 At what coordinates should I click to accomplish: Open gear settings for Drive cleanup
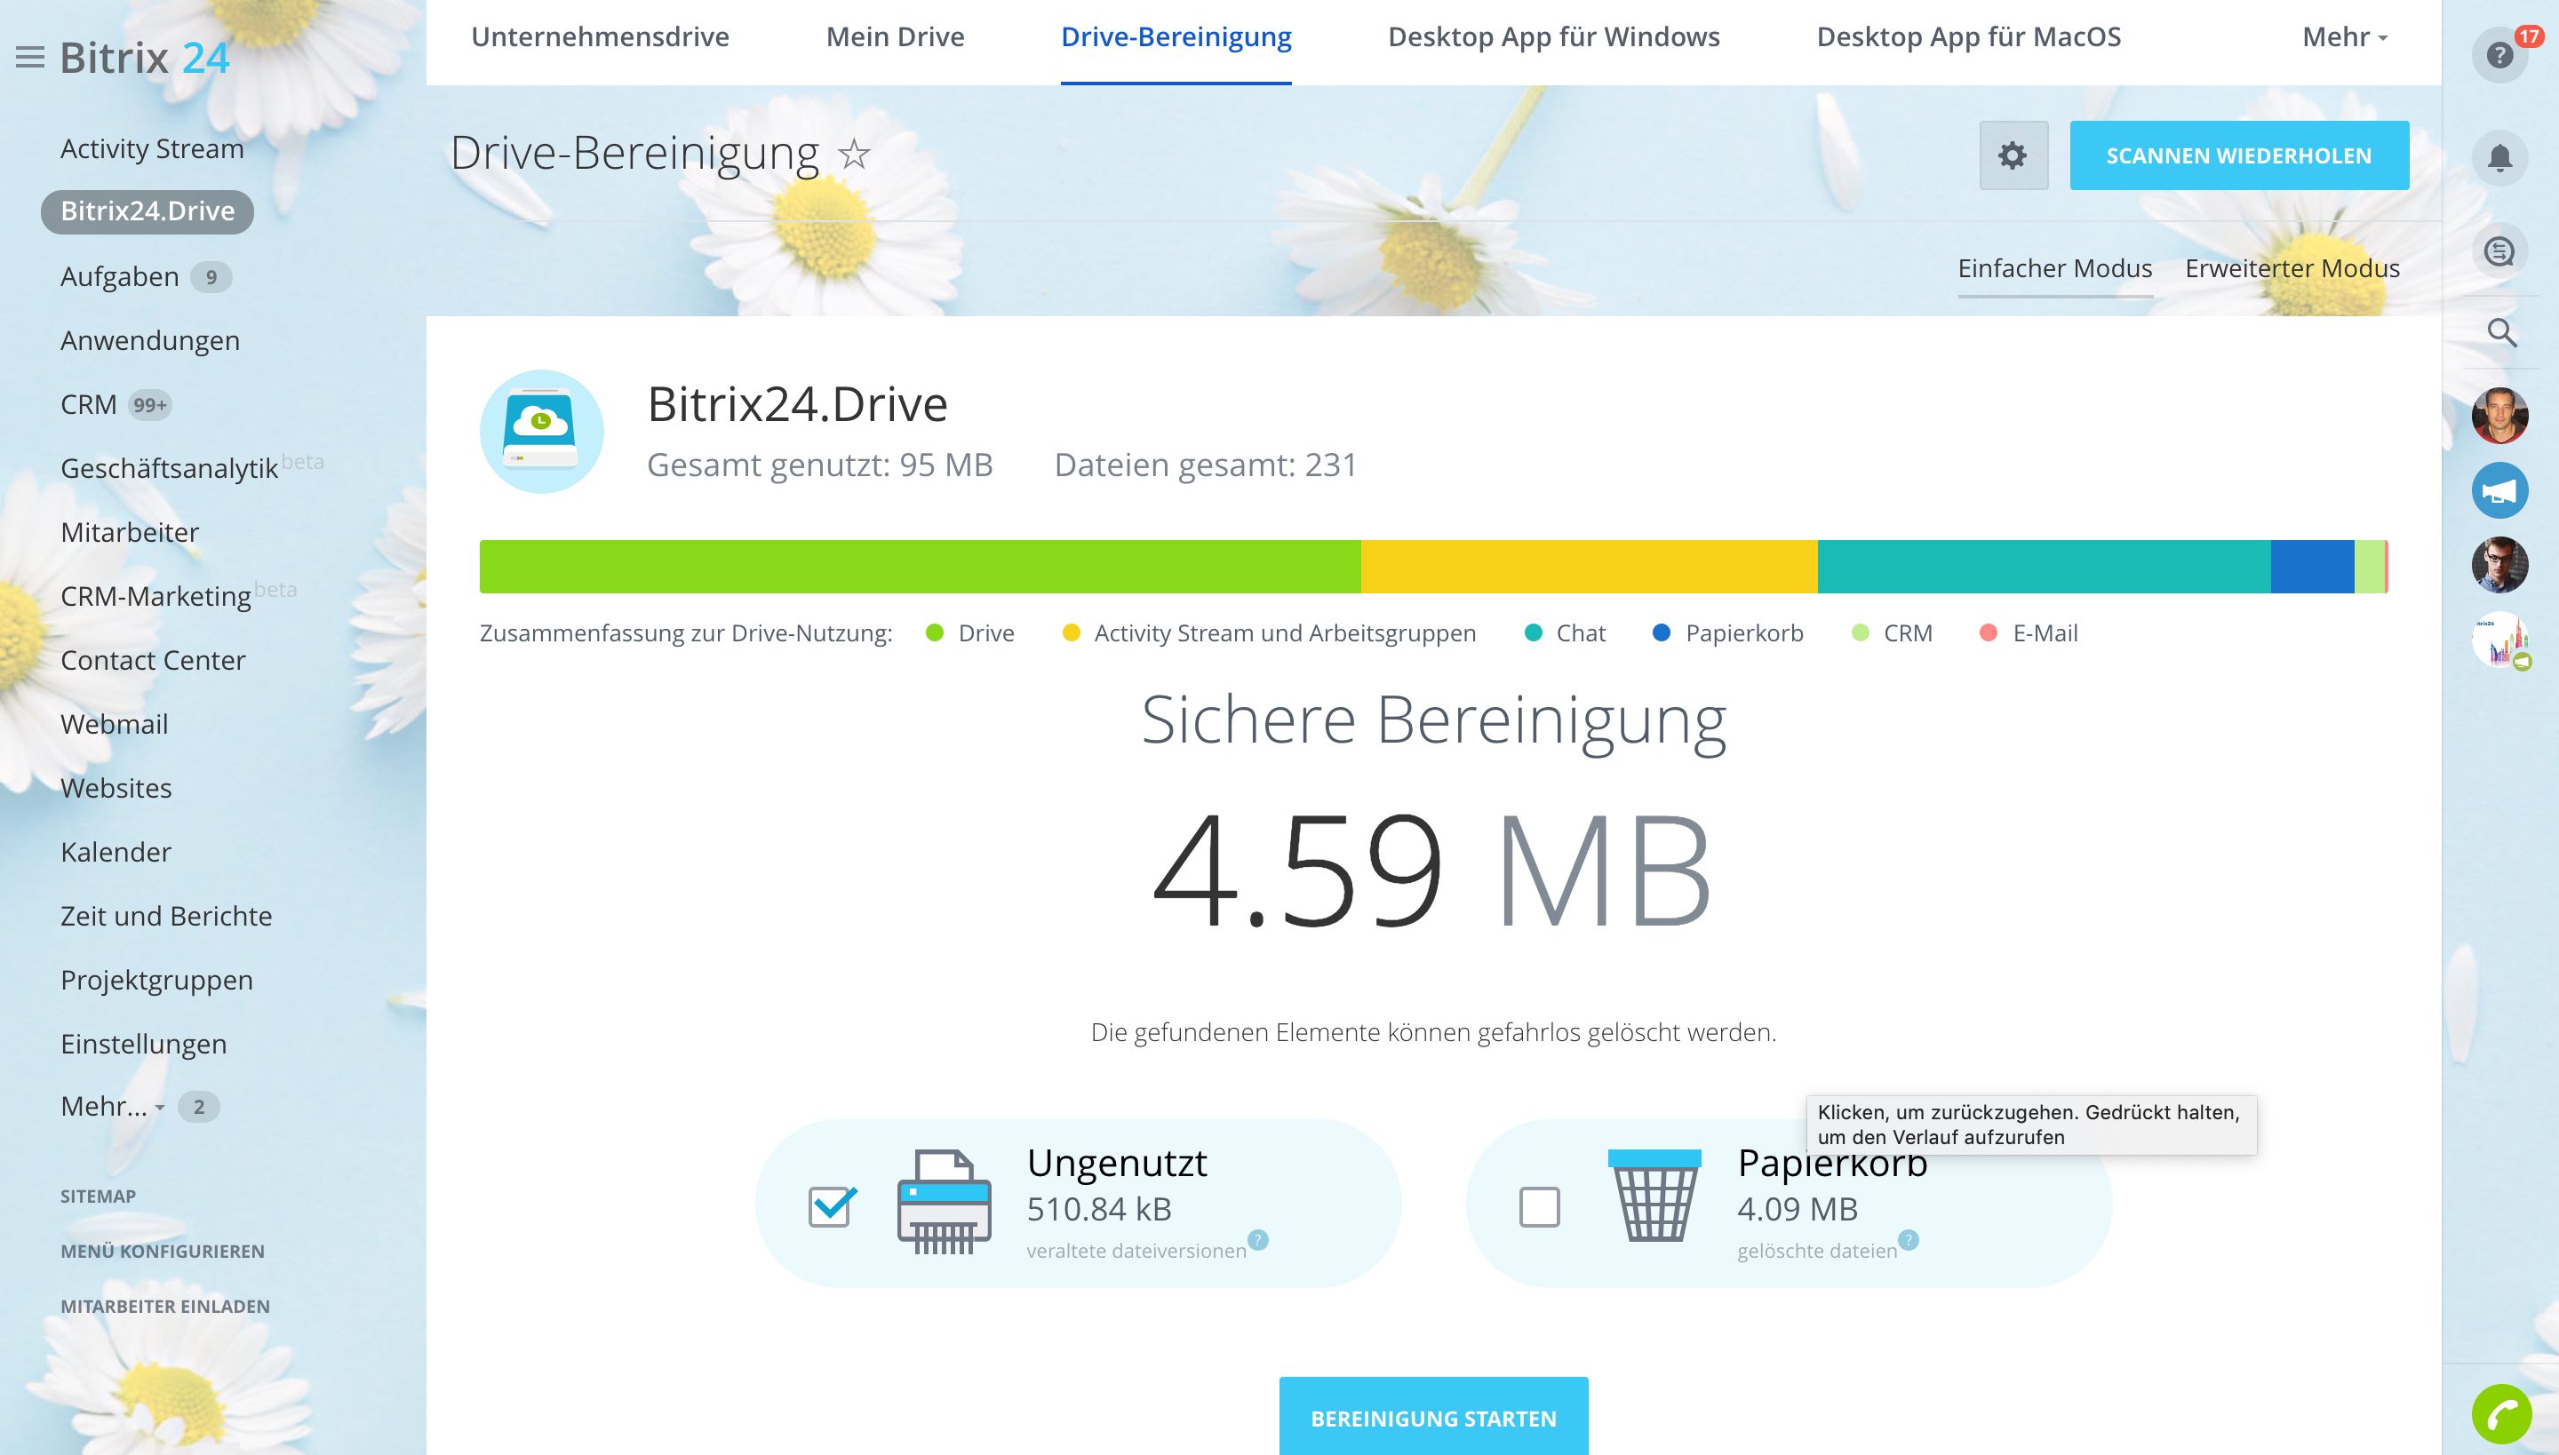(x=2013, y=156)
